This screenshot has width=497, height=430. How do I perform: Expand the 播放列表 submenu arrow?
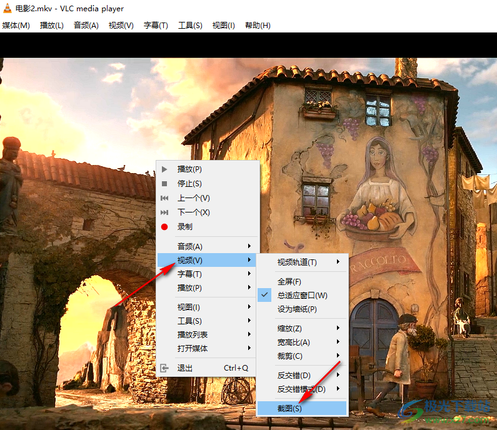[x=249, y=334]
